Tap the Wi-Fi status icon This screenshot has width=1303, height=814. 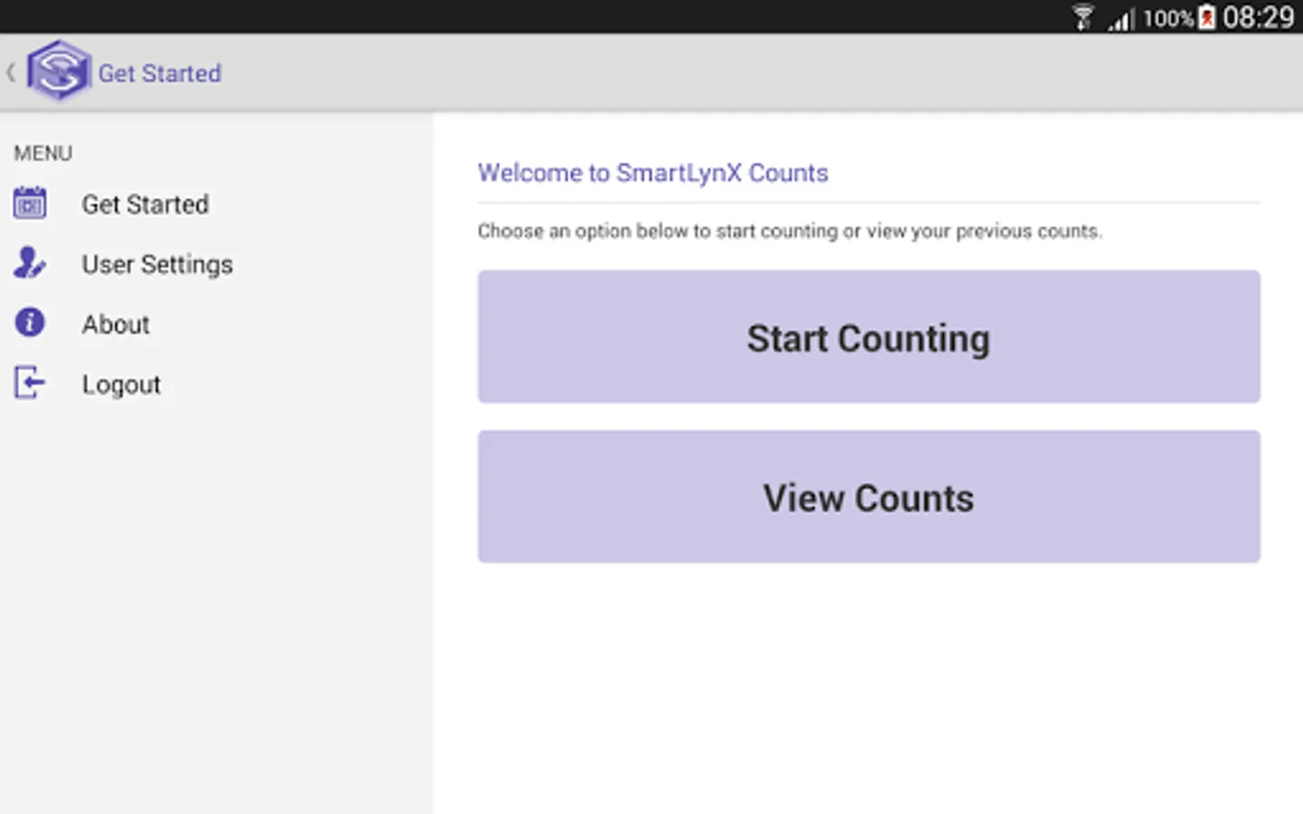click(1082, 17)
